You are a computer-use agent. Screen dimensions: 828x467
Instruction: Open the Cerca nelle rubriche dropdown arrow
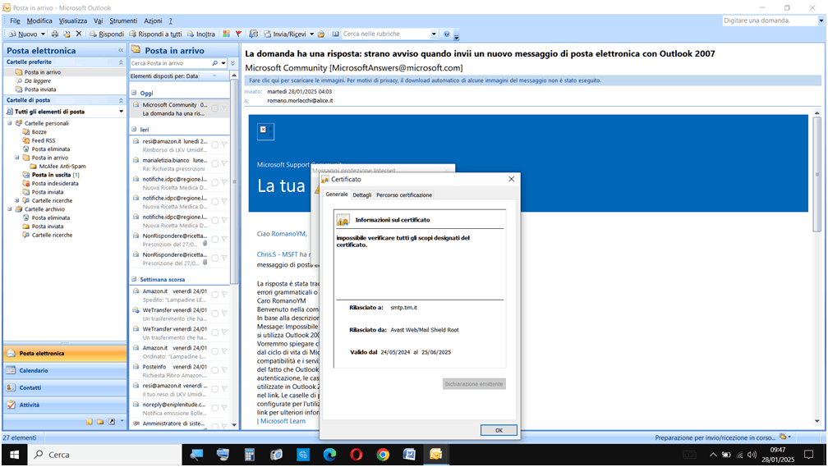(434, 34)
